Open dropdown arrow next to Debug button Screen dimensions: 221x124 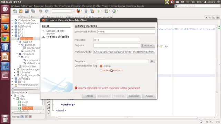[x=109, y=11]
